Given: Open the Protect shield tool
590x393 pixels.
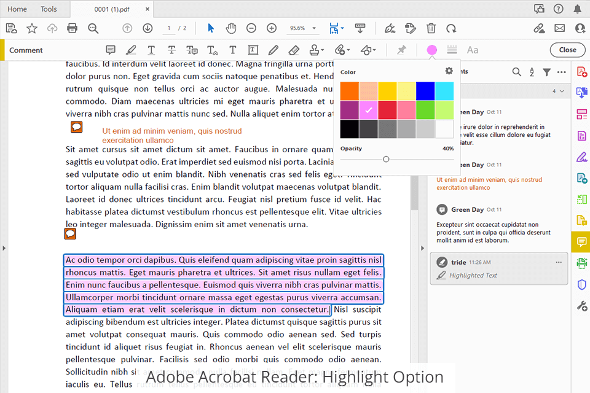Looking at the screenshot, I should click(x=582, y=285).
